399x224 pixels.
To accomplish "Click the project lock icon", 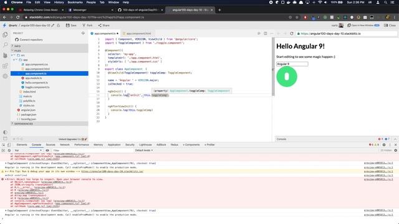I will point(59,26).
